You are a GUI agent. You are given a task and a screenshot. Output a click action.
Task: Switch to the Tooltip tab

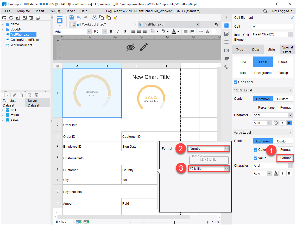coord(283,73)
